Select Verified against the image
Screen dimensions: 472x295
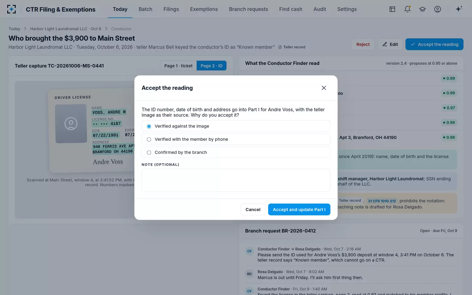(236, 126)
